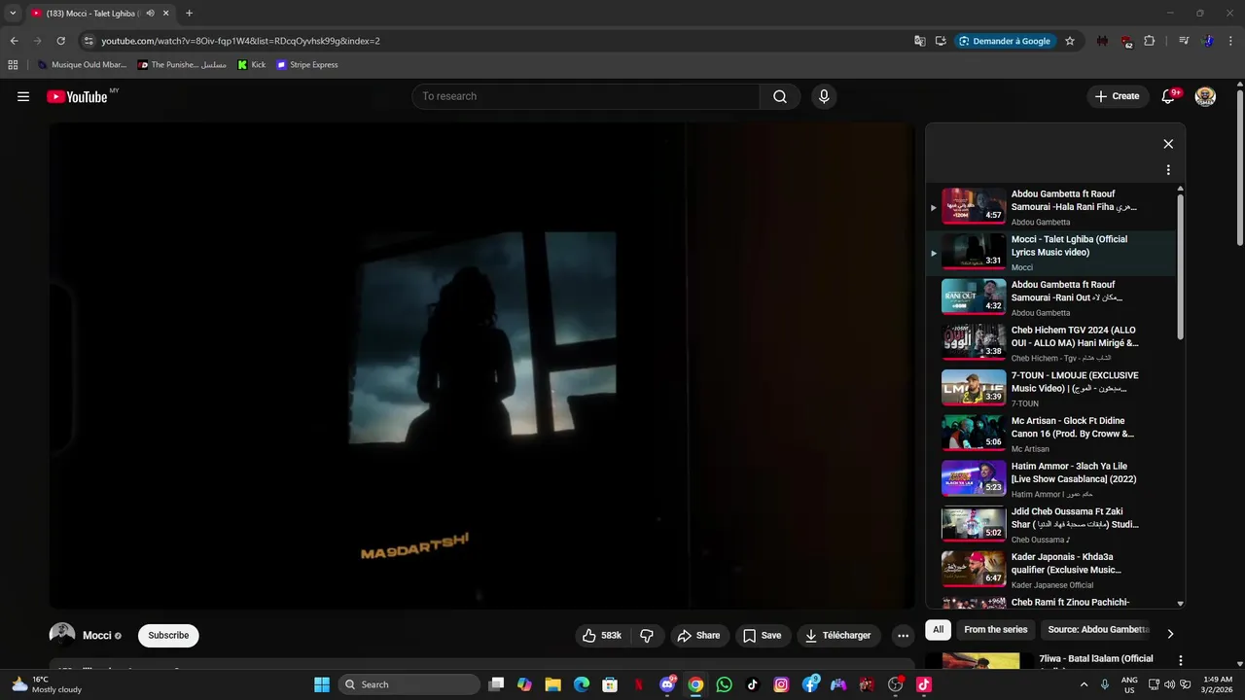Share this video
The width and height of the screenshot is (1245, 700).
[698, 636]
